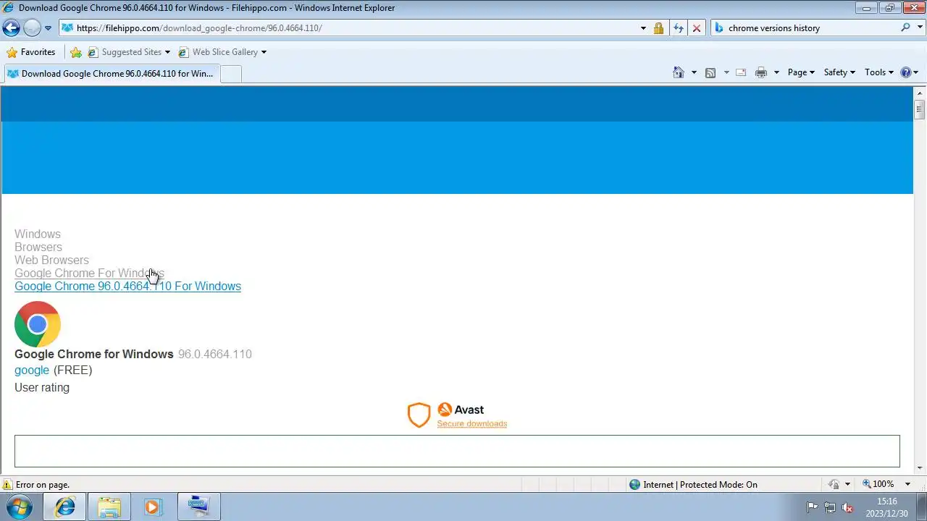This screenshot has height=521, width=927.
Task: Click the muted volume tray icon
Action: tap(847, 507)
